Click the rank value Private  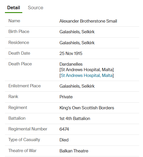click(x=66, y=97)
